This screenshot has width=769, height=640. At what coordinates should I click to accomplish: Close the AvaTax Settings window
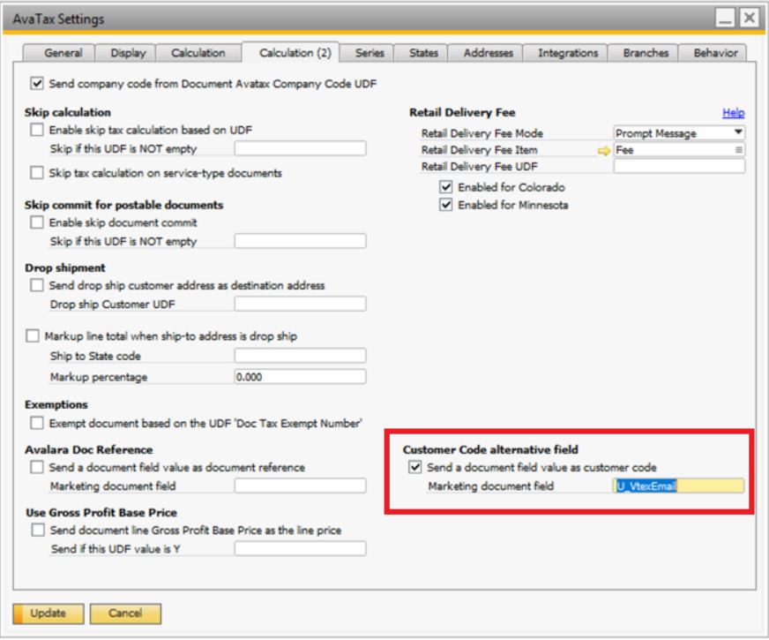749,19
